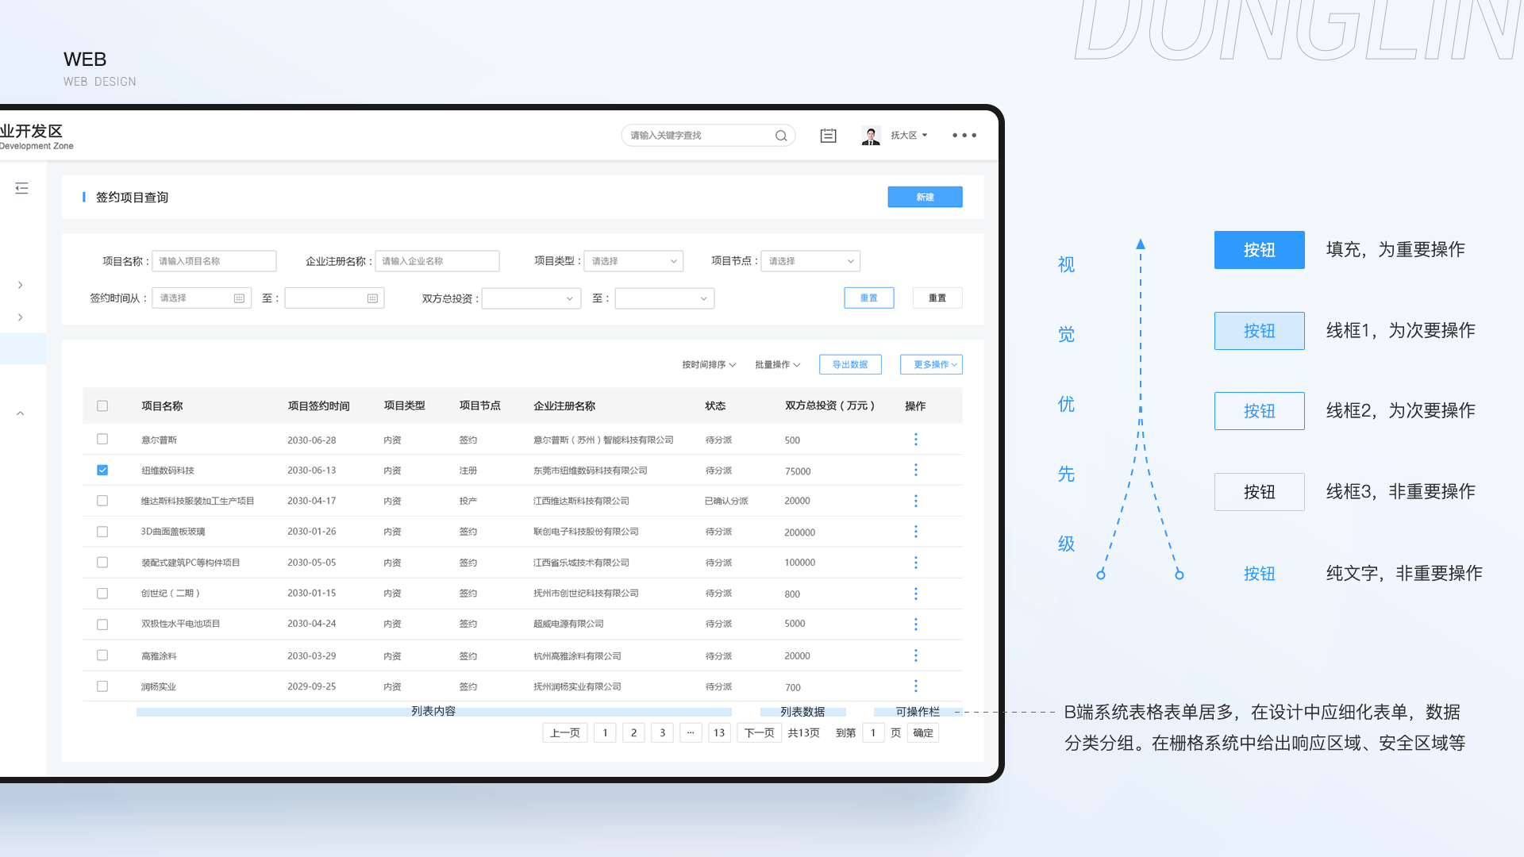
Task: Check the 高雅涂料 row checkbox
Action: point(102,655)
